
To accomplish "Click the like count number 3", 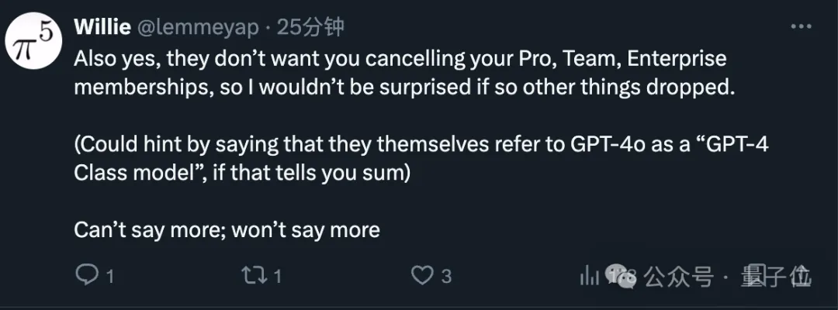I will coord(446,277).
